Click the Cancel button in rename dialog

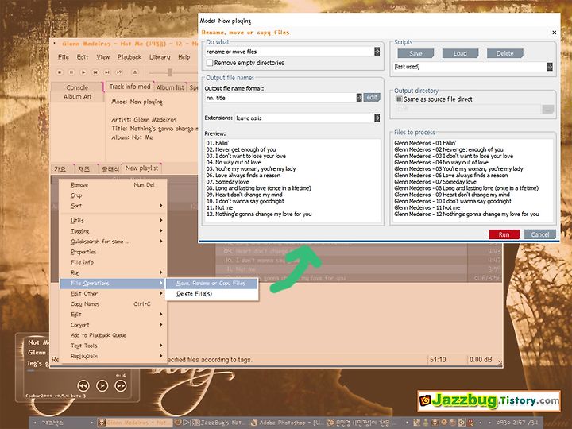click(x=540, y=234)
